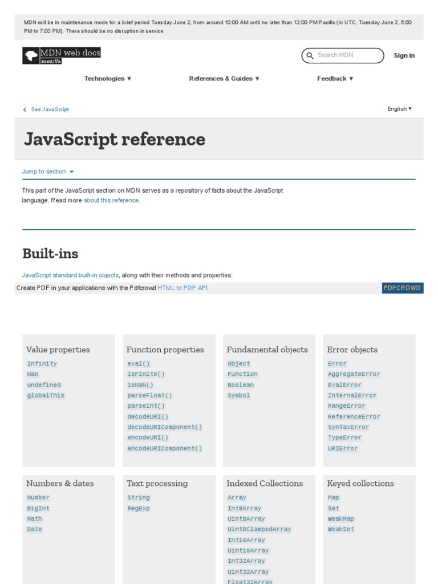Screen dimensions: 438x584
Task: Open the English language selector
Action: (399, 109)
